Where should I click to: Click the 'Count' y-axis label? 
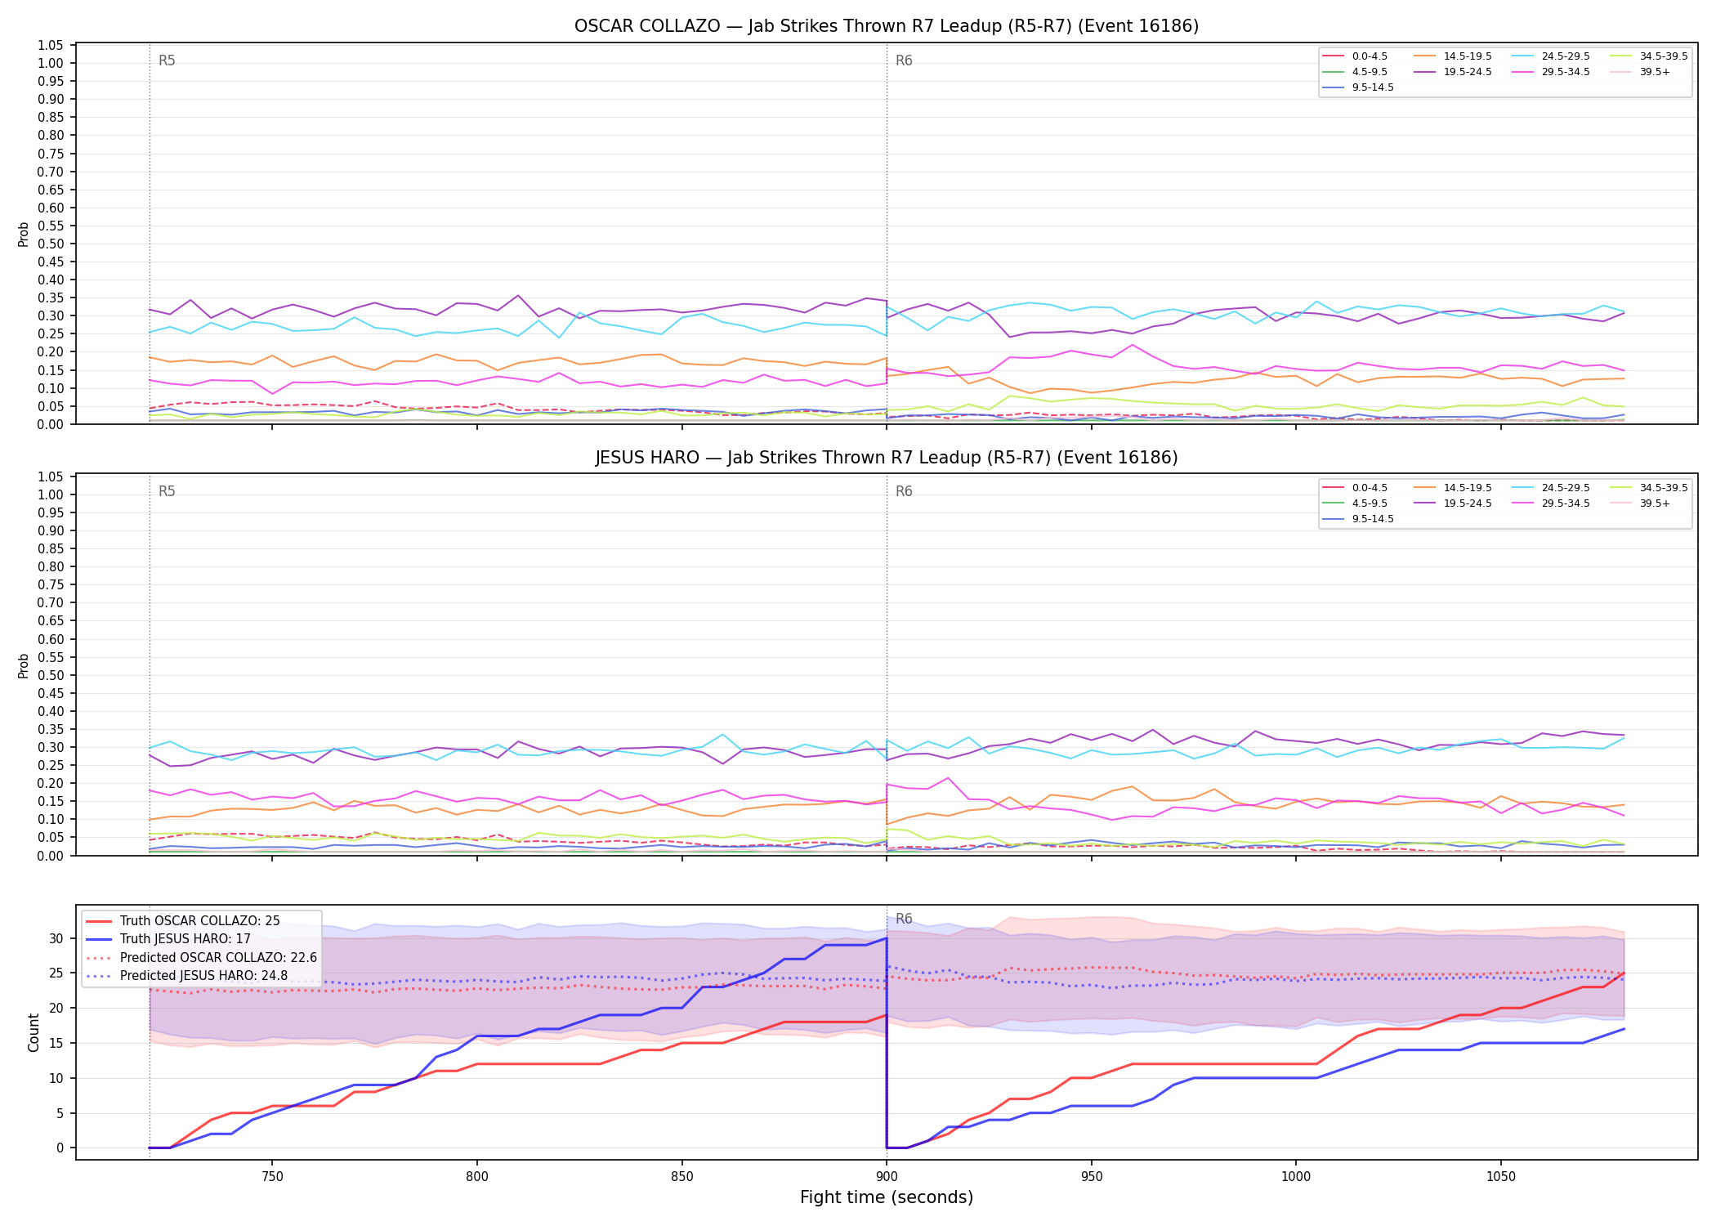point(34,1032)
